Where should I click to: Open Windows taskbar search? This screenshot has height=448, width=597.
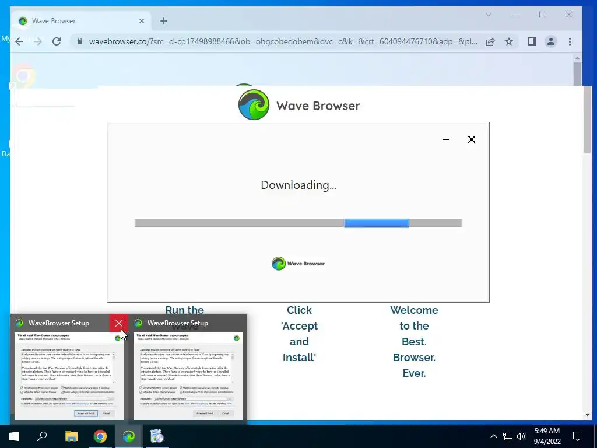pos(42,436)
